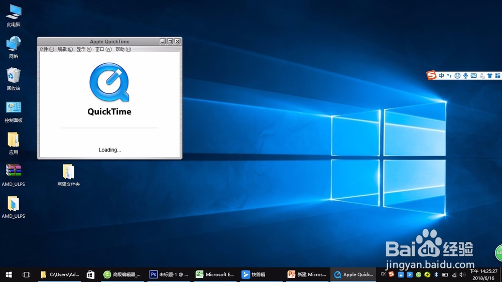The height and width of the screenshot is (282, 502).
Task: Switch to Photoshop 未标题-1 taskbar window
Action: (x=169, y=274)
